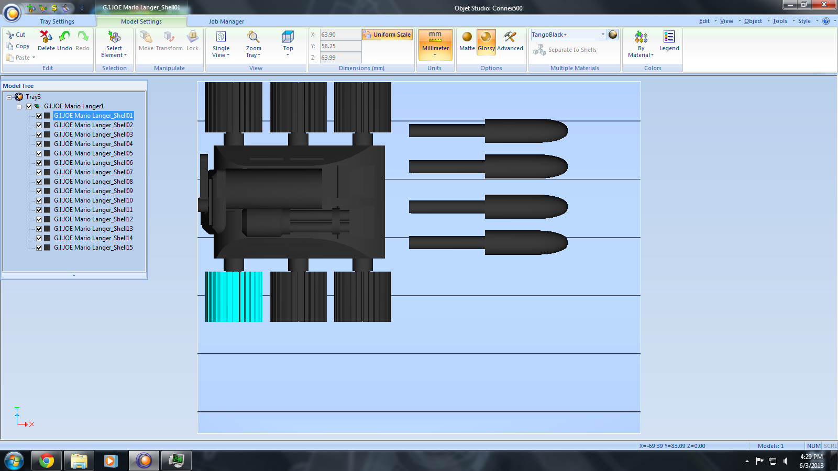Open the Objet Studio application orb menu
The height and width of the screenshot is (471, 838).
[x=12, y=12]
